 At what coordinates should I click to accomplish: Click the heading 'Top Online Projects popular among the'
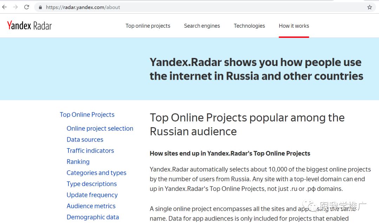[247, 118]
